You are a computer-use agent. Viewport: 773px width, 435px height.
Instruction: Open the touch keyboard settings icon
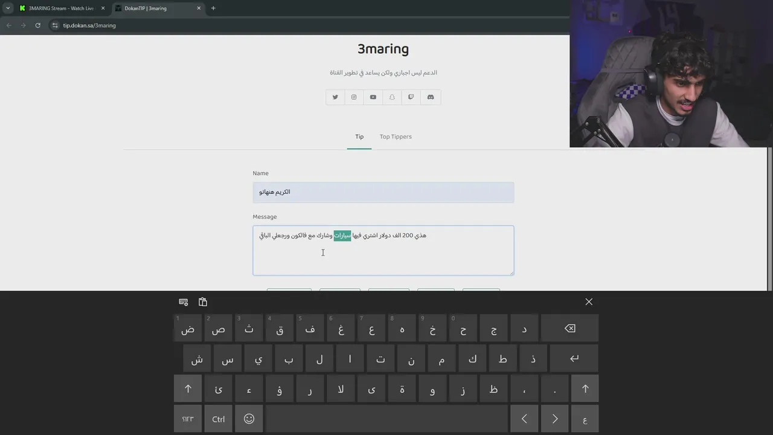point(184,302)
